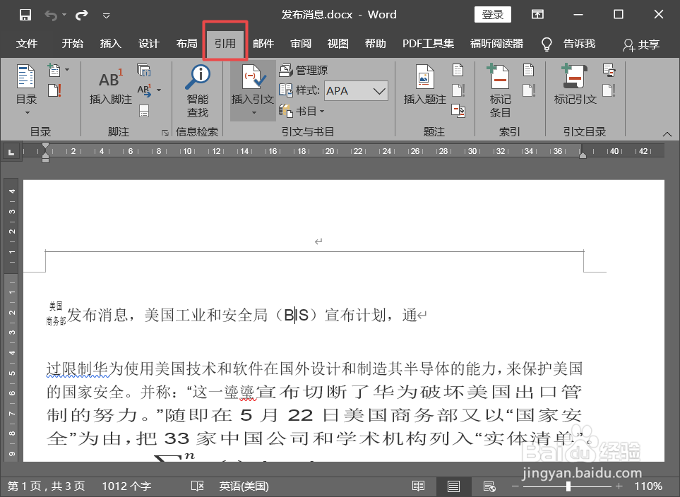This screenshot has width=680, height=497.
Task: Click the page count 第1页,共3页
Action: 46,486
